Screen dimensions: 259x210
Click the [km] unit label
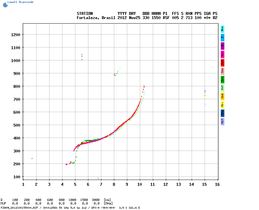(x=107, y=200)
